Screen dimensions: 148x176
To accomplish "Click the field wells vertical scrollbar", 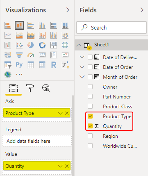I will click(x=73, y=135).
